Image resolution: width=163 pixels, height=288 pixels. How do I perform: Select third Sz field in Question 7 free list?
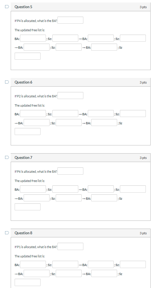[69, 198]
